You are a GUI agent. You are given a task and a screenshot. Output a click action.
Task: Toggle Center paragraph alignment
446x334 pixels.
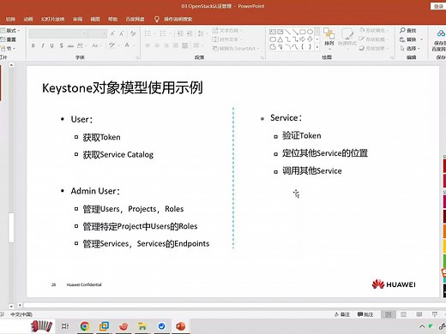point(157,45)
